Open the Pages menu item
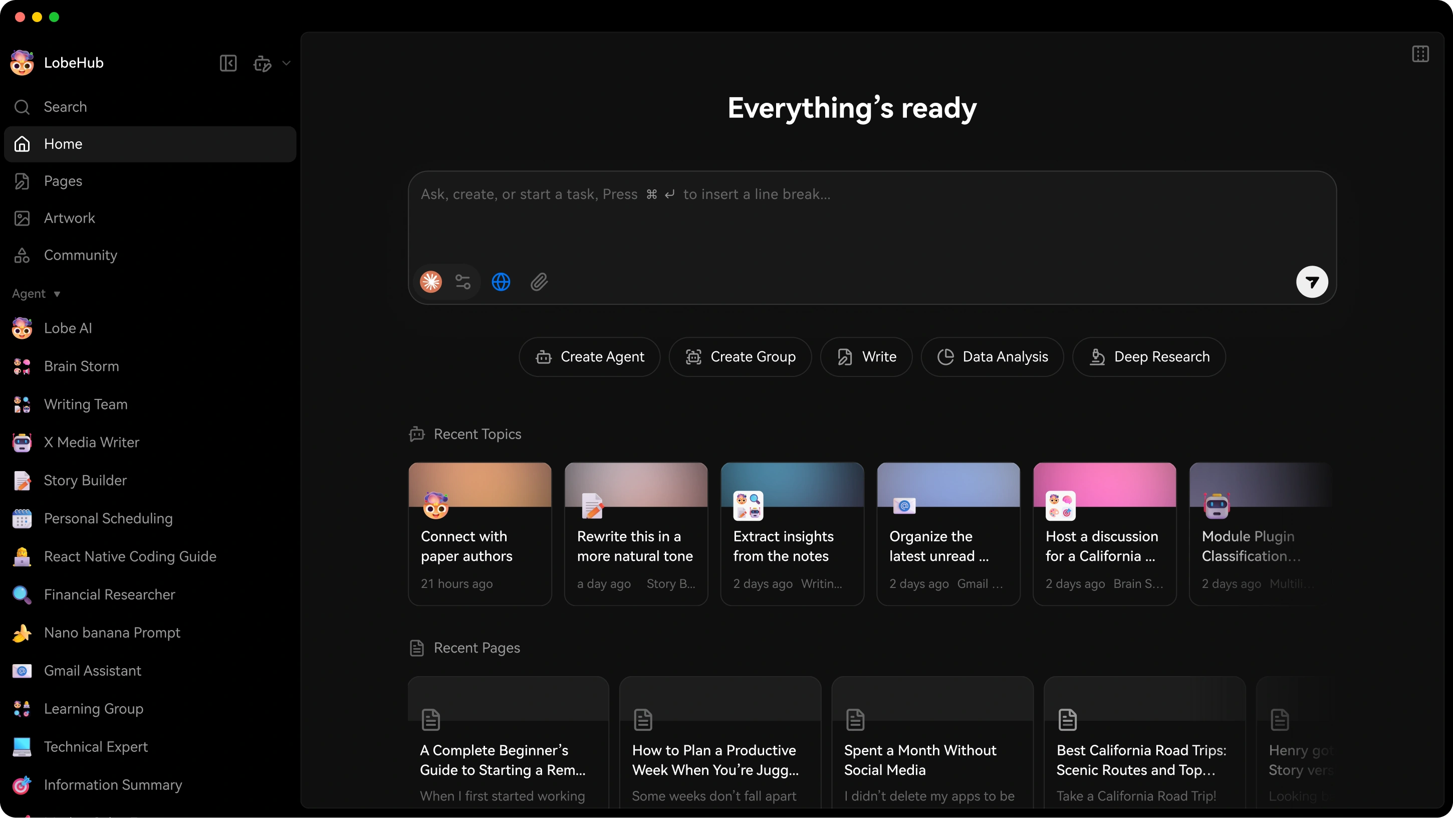1453x818 pixels. [63, 181]
